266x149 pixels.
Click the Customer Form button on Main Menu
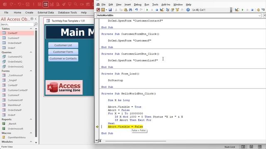(63, 52)
